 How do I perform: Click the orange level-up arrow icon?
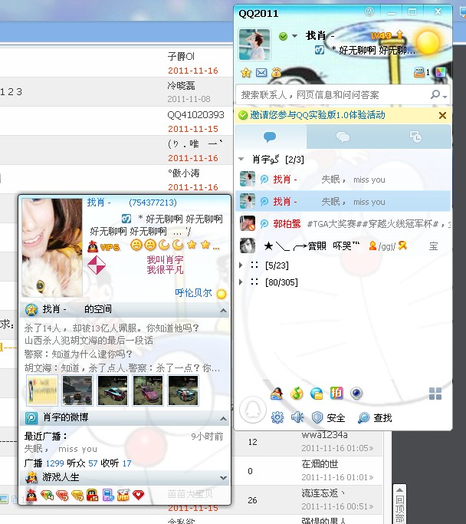point(399,35)
